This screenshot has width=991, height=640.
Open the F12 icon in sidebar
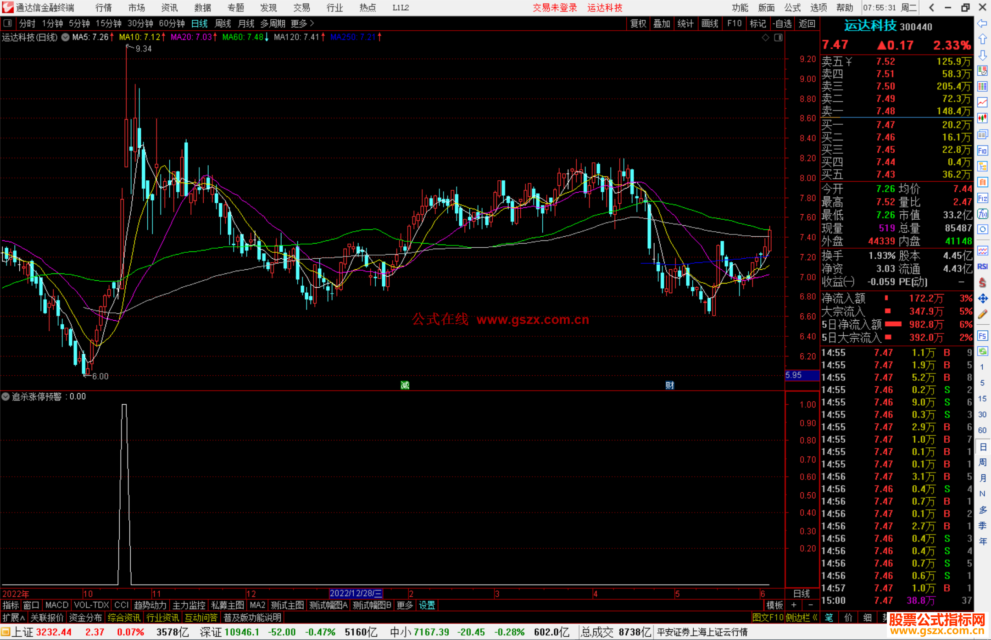(x=982, y=198)
